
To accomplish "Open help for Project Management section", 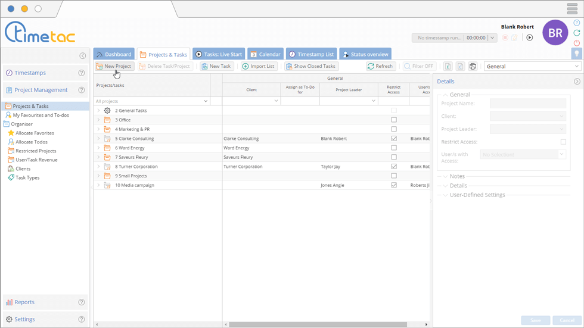I will tap(82, 90).
